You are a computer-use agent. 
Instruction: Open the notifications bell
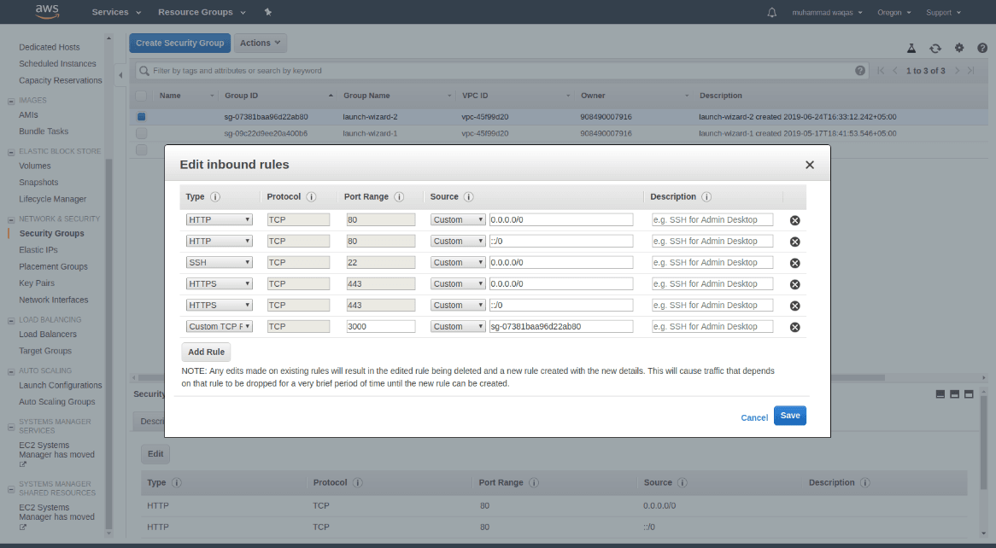click(x=771, y=12)
